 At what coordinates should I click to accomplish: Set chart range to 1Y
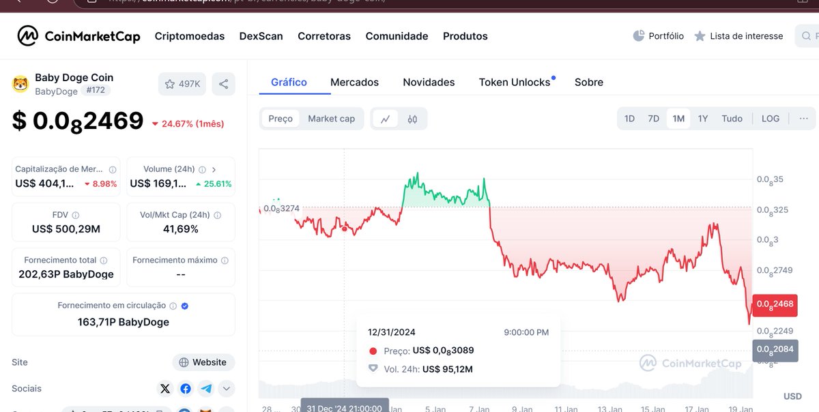pos(703,119)
